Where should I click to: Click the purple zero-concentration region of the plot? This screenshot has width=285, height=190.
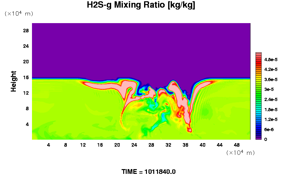click(x=141, y=47)
